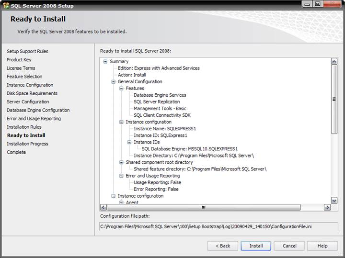This screenshot has width=345, height=258.
Task: Select the Ready to Install sidebar step
Action: point(26,135)
